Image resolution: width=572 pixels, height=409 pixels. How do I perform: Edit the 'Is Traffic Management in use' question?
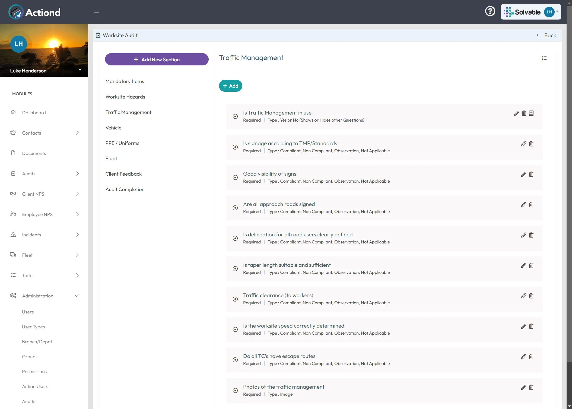click(x=516, y=113)
